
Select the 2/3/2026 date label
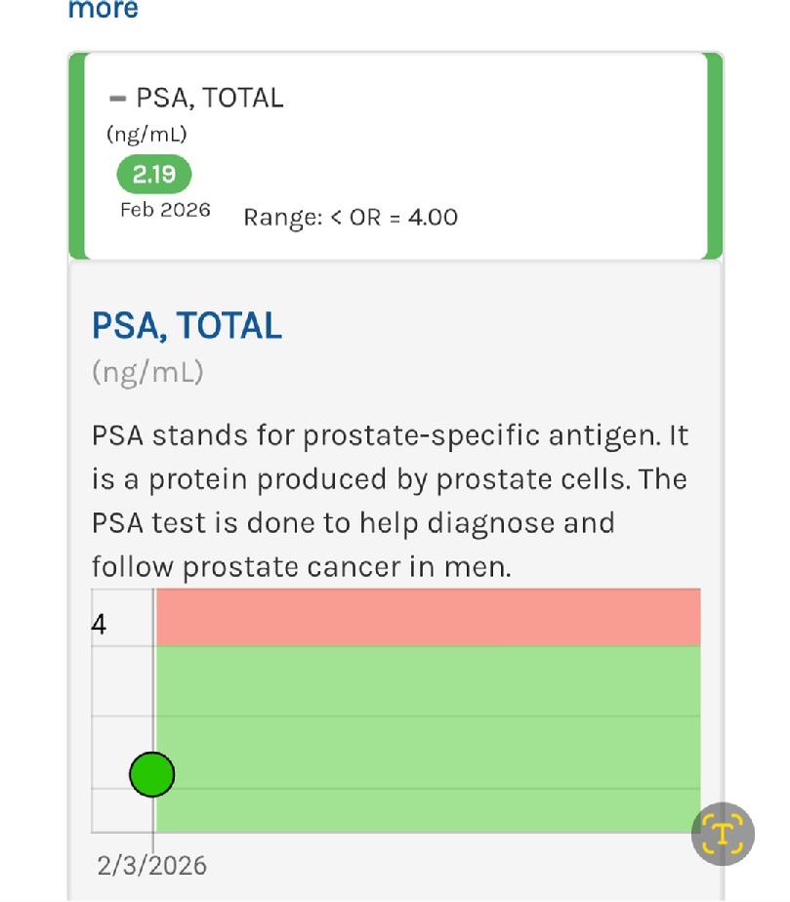pos(152,865)
